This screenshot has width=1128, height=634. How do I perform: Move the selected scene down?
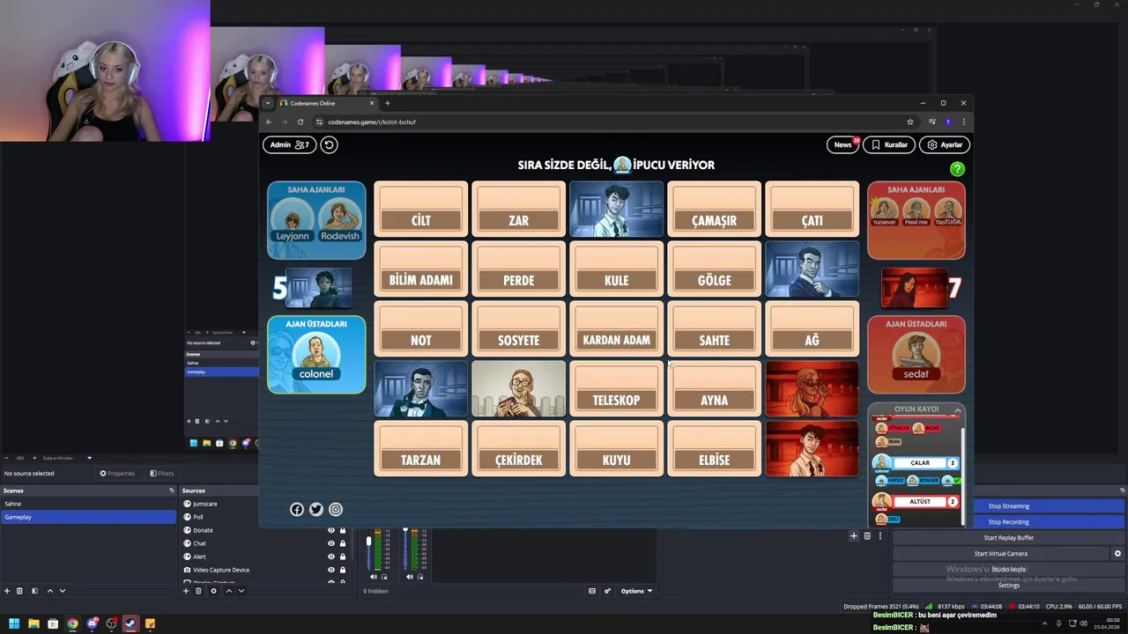pyautogui.click(x=62, y=591)
